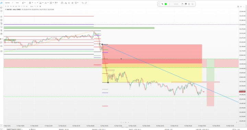Open the trash delete drawings dropdown
The image size is (247, 130).
point(77,3)
